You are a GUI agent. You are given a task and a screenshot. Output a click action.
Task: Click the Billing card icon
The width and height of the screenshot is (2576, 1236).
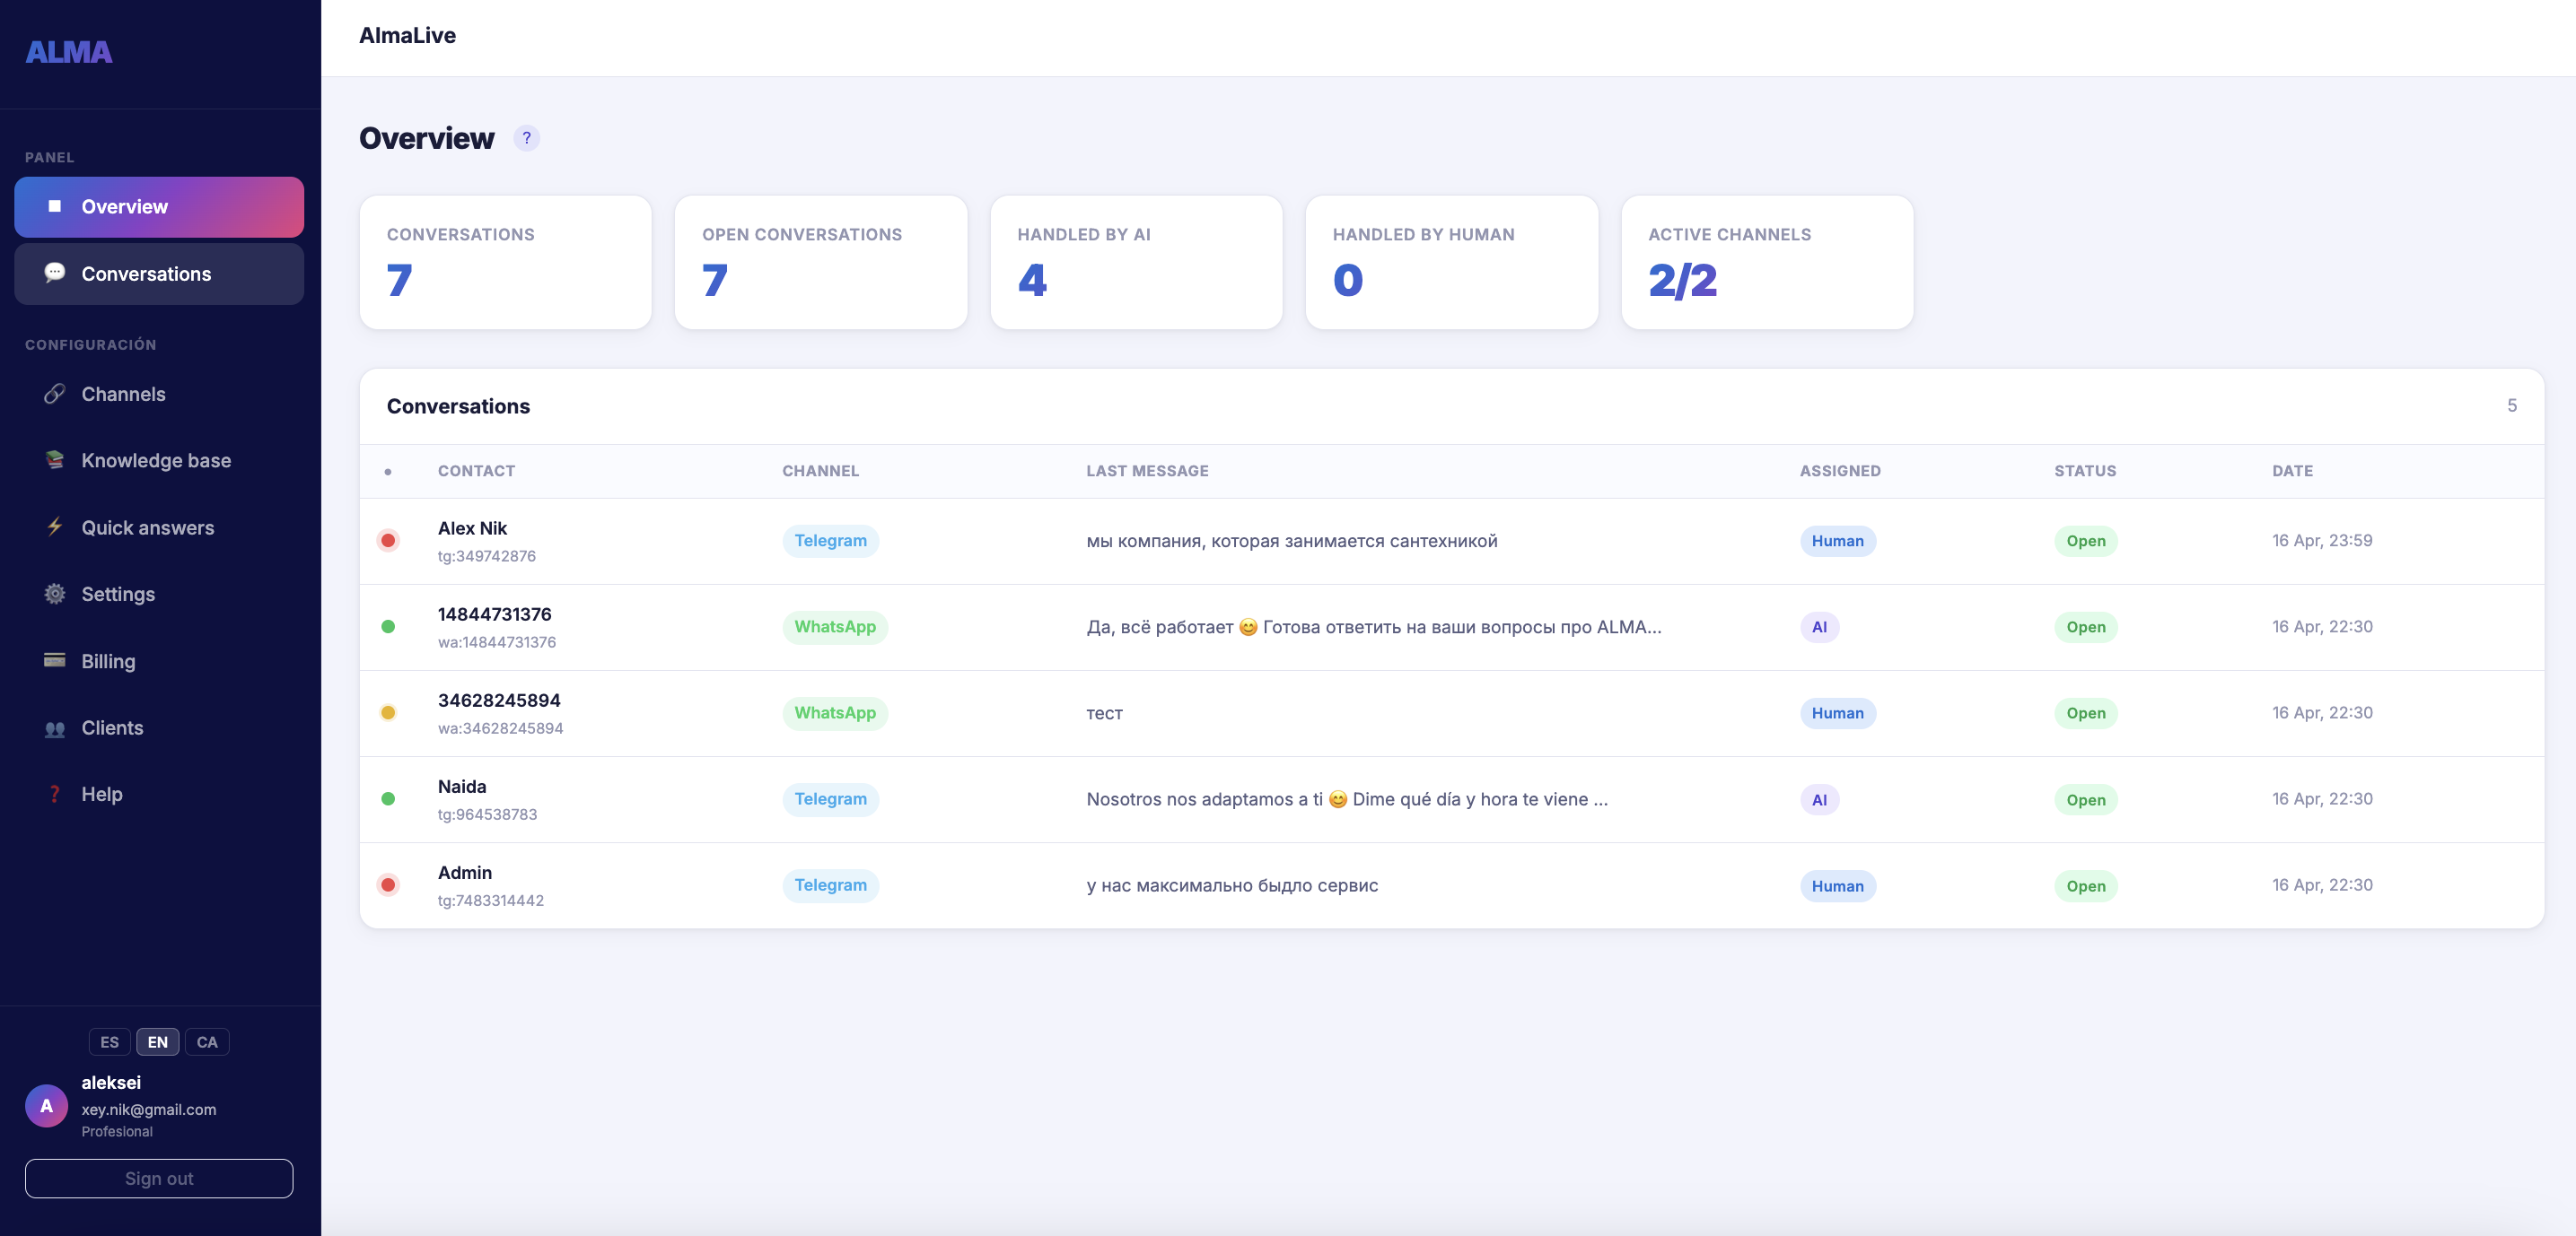[55, 660]
